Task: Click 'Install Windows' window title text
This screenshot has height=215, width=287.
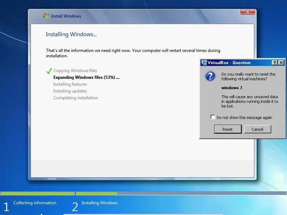Action: coord(66,16)
